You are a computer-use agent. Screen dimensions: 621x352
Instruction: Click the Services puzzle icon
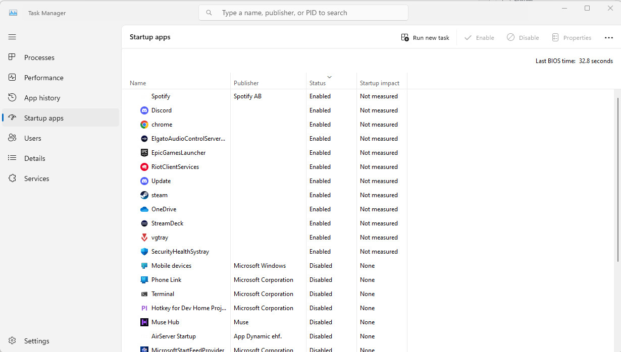click(13, 179)
